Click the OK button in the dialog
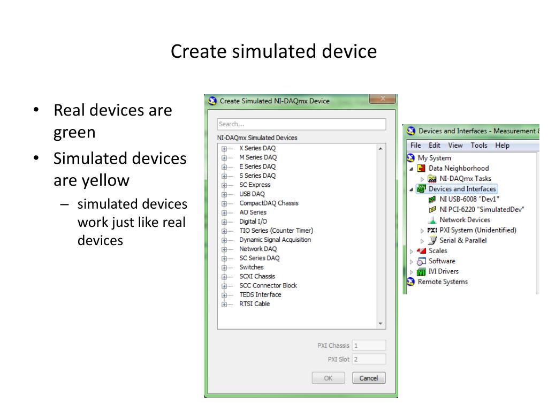The width and height of the screenshot is (548, 411). coord(328,378)
